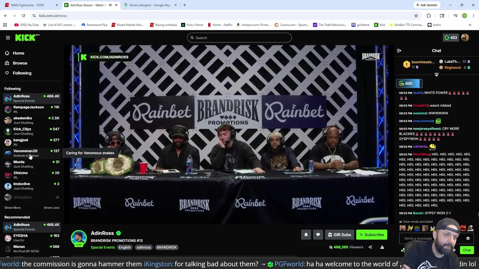479x269 pixels.
Task: Click the Kick logo
Action: click(27, 37)
